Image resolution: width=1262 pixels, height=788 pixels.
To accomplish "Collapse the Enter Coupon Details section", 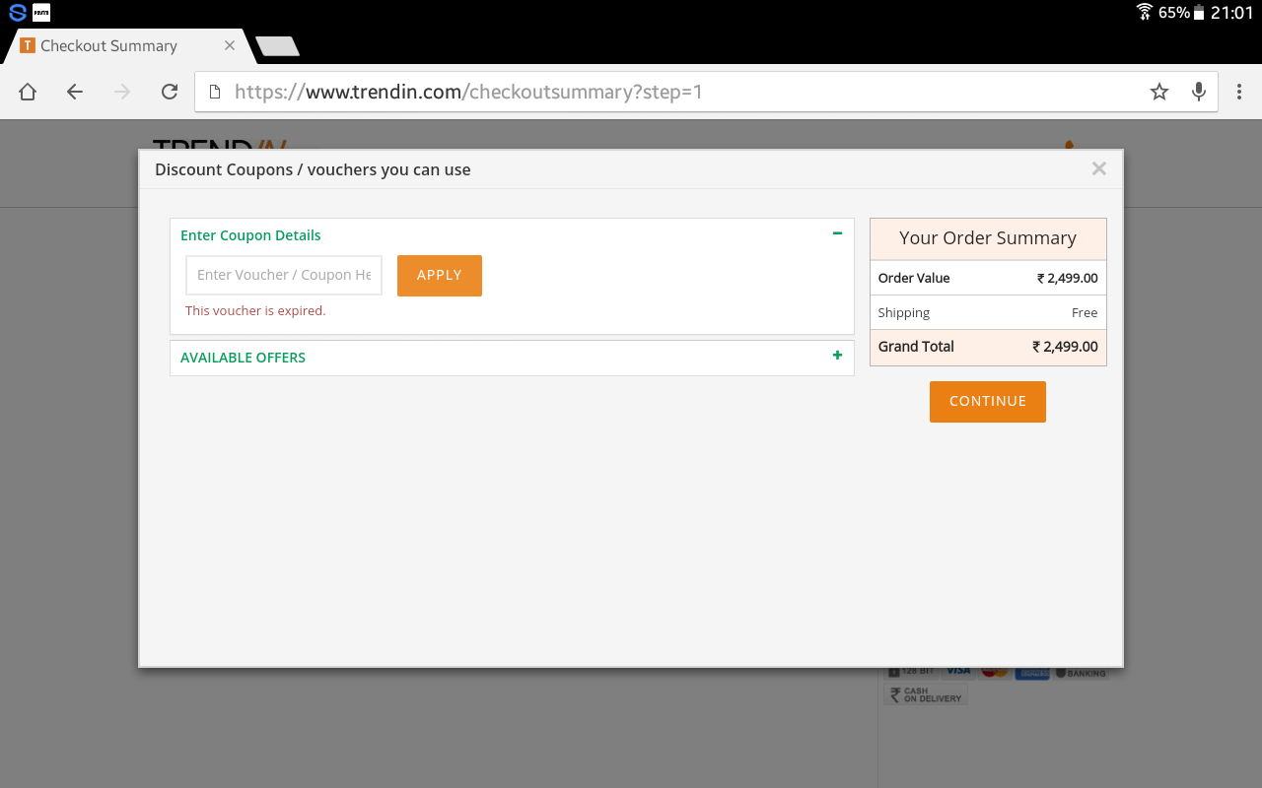I will 837,233.
